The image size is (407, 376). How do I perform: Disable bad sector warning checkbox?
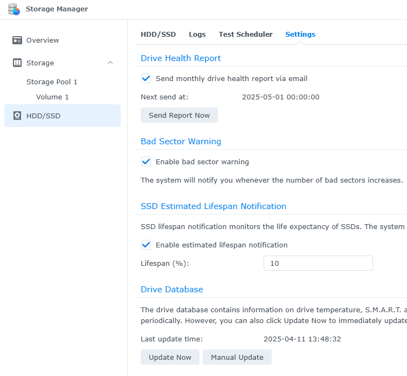pyautogui.click(x=146, y=162)
